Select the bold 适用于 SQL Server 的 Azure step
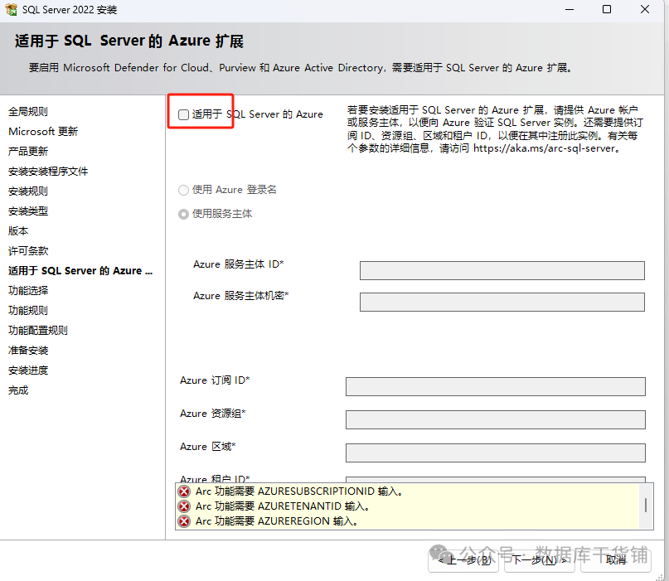The width and height of the screenshot is (669, 581). point(80,271)
